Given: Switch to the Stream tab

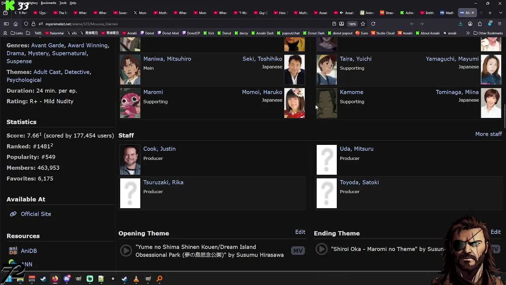Looking at the screenshot, I should point(387,13).
